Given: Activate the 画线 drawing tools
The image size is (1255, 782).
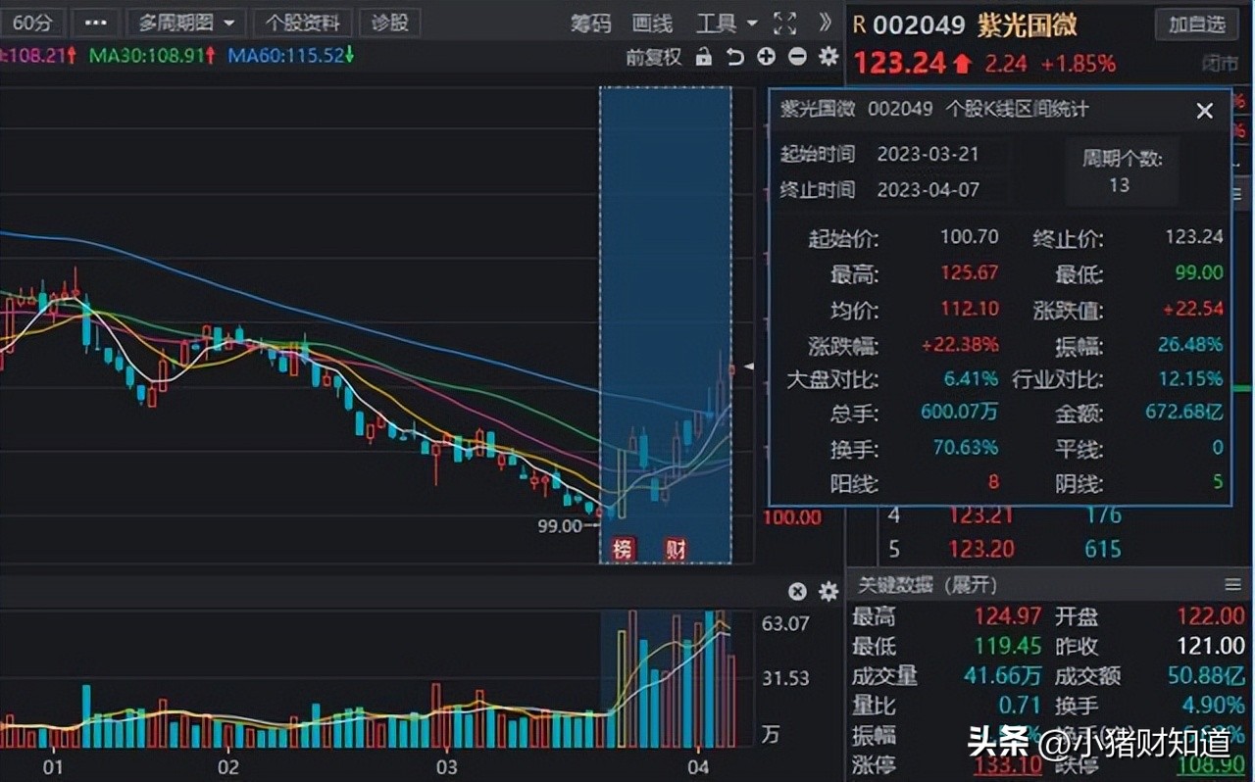Looking at the screenshot, I should point(653,23).
